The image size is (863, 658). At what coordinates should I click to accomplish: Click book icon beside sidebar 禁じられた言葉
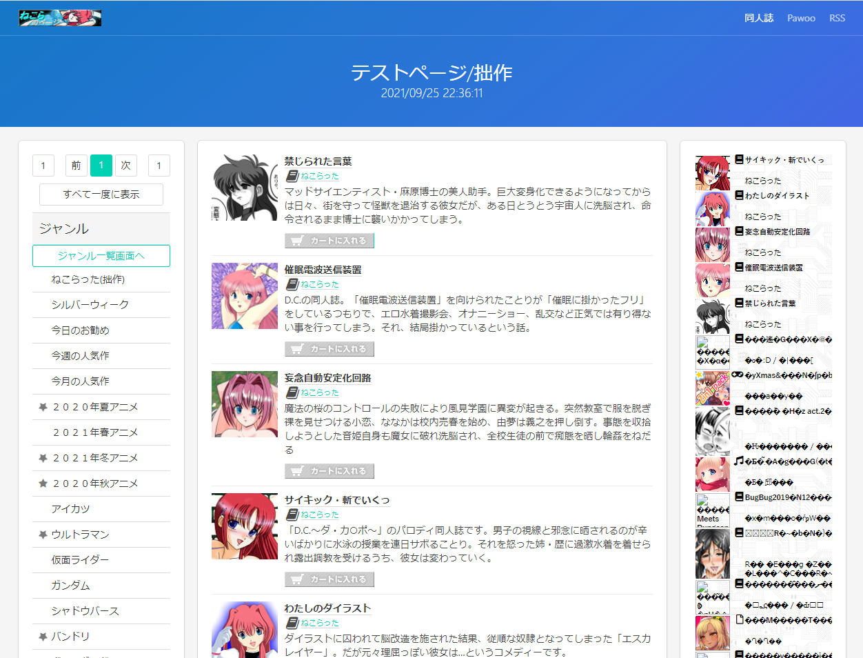[739, 303]
